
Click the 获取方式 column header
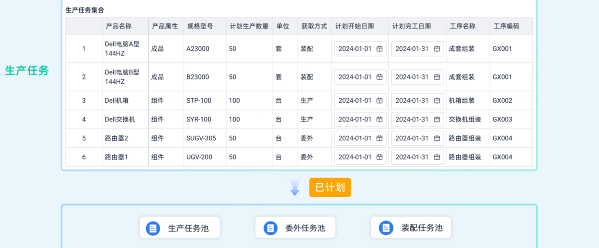(314, 26)
